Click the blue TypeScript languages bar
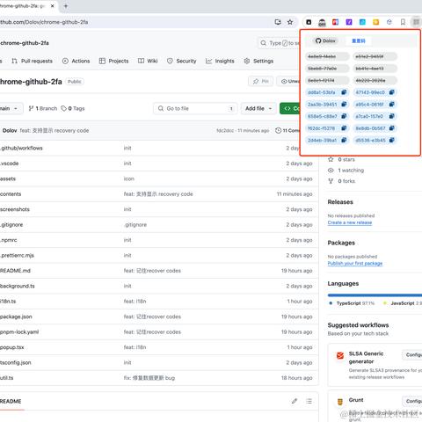This screenshot has width=422, height=422. point(375,295)
